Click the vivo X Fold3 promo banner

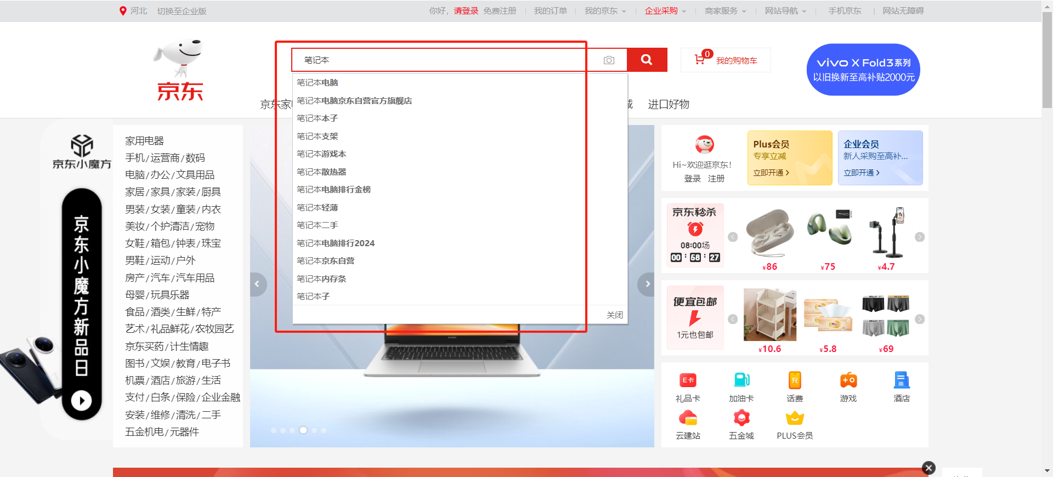[x=863, y=70]
